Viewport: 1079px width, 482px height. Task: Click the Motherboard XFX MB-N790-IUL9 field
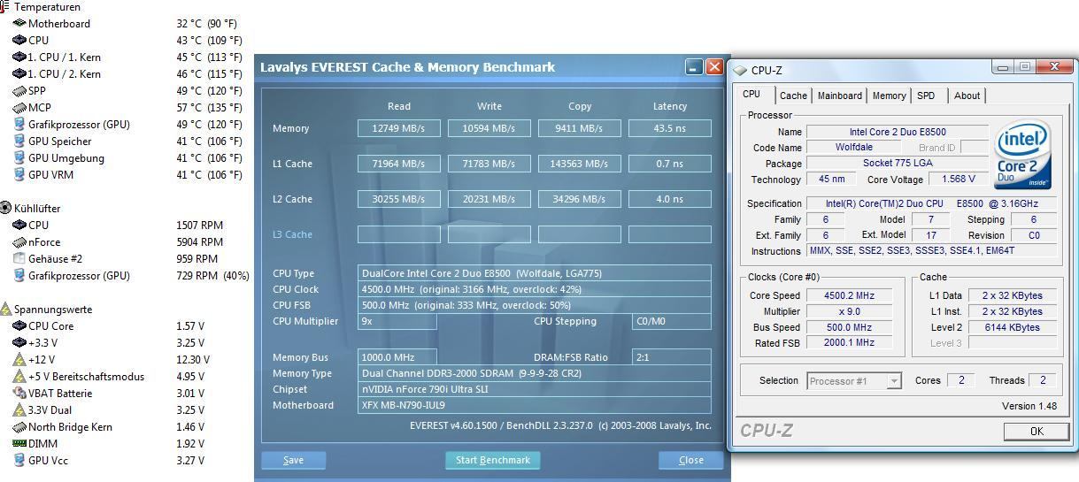[x=534, y=405]
